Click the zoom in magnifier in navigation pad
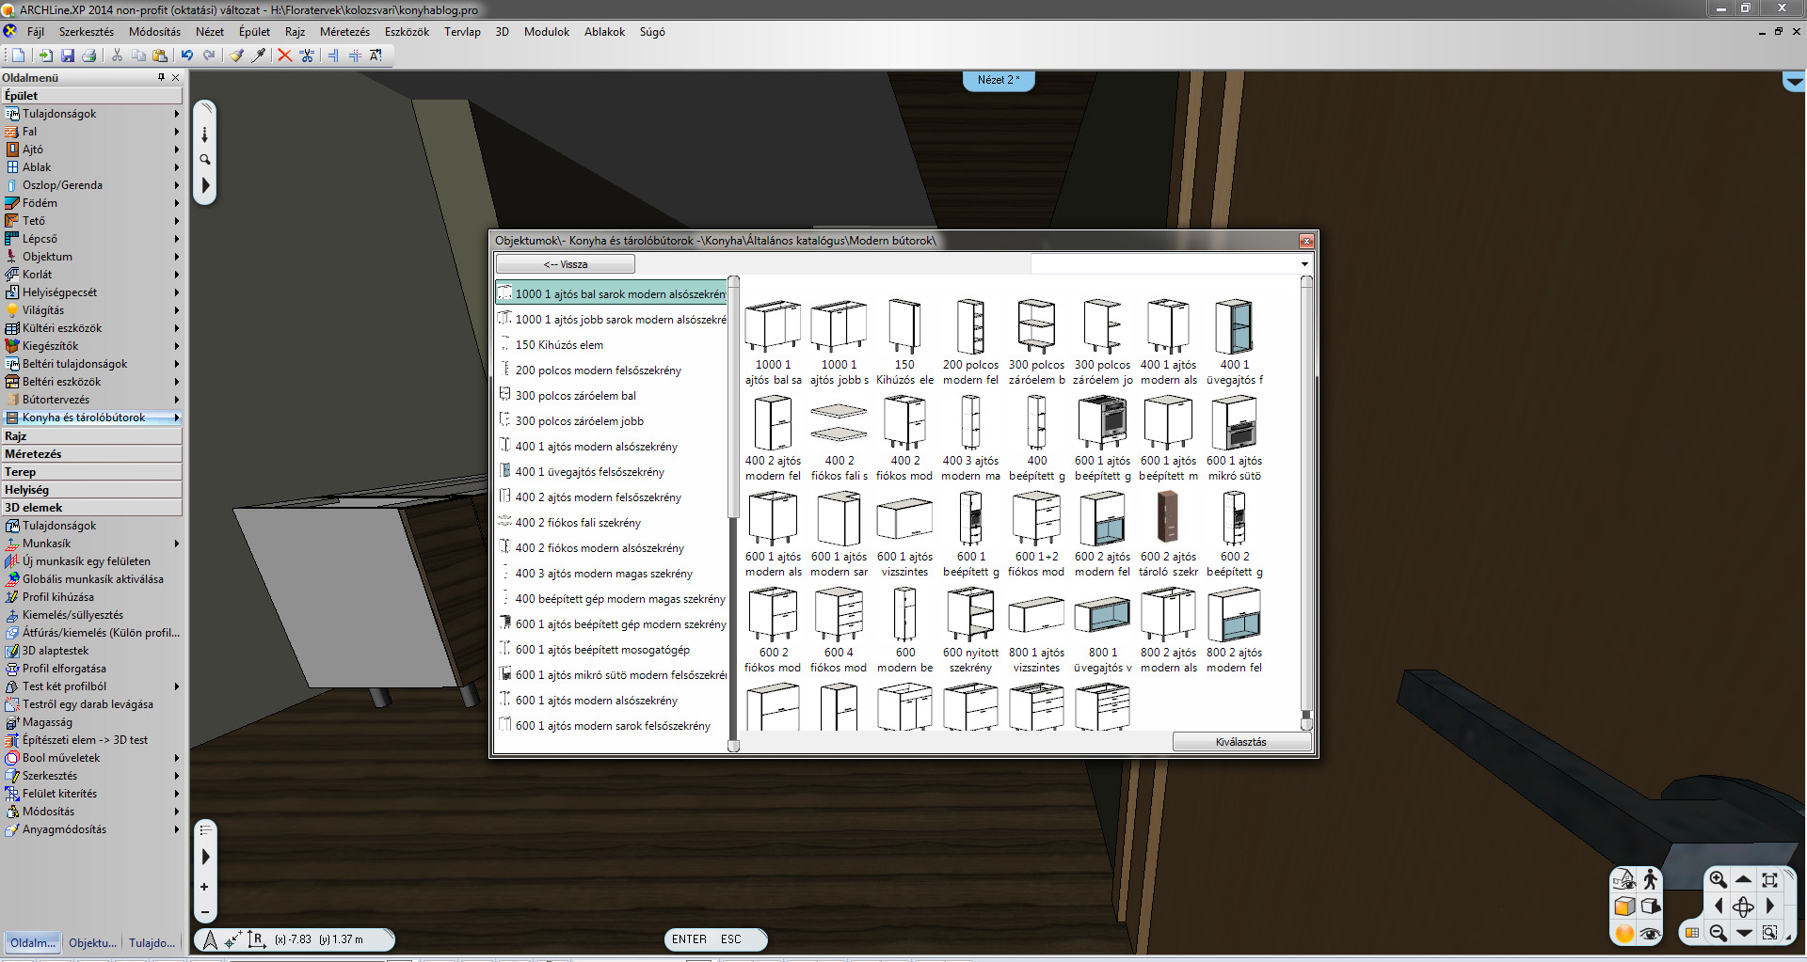1807x962 pixels. [1718, 880]
